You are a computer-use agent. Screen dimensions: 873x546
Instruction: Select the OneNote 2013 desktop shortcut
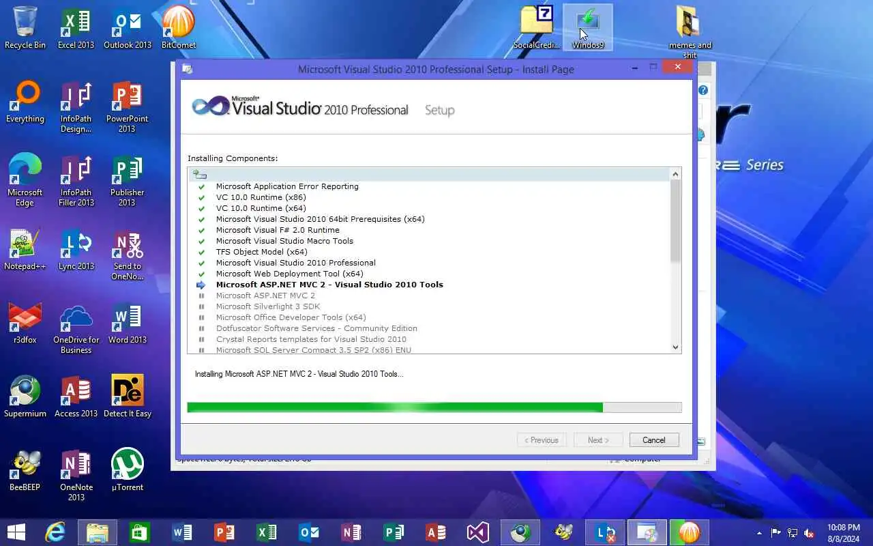click(x=76, y=475)
